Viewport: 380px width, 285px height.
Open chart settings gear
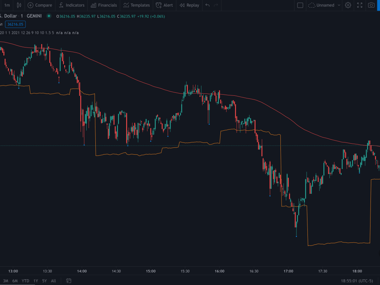tap(348, 5)
